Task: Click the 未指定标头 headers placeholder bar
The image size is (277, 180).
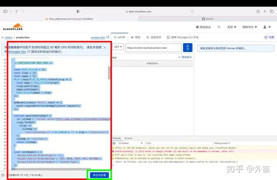Action: 152,63
